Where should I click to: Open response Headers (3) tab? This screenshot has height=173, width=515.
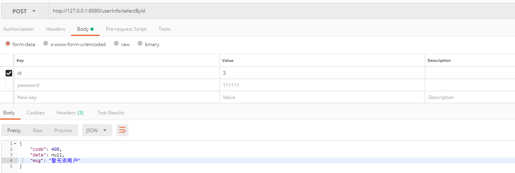[x=70, y=113]
